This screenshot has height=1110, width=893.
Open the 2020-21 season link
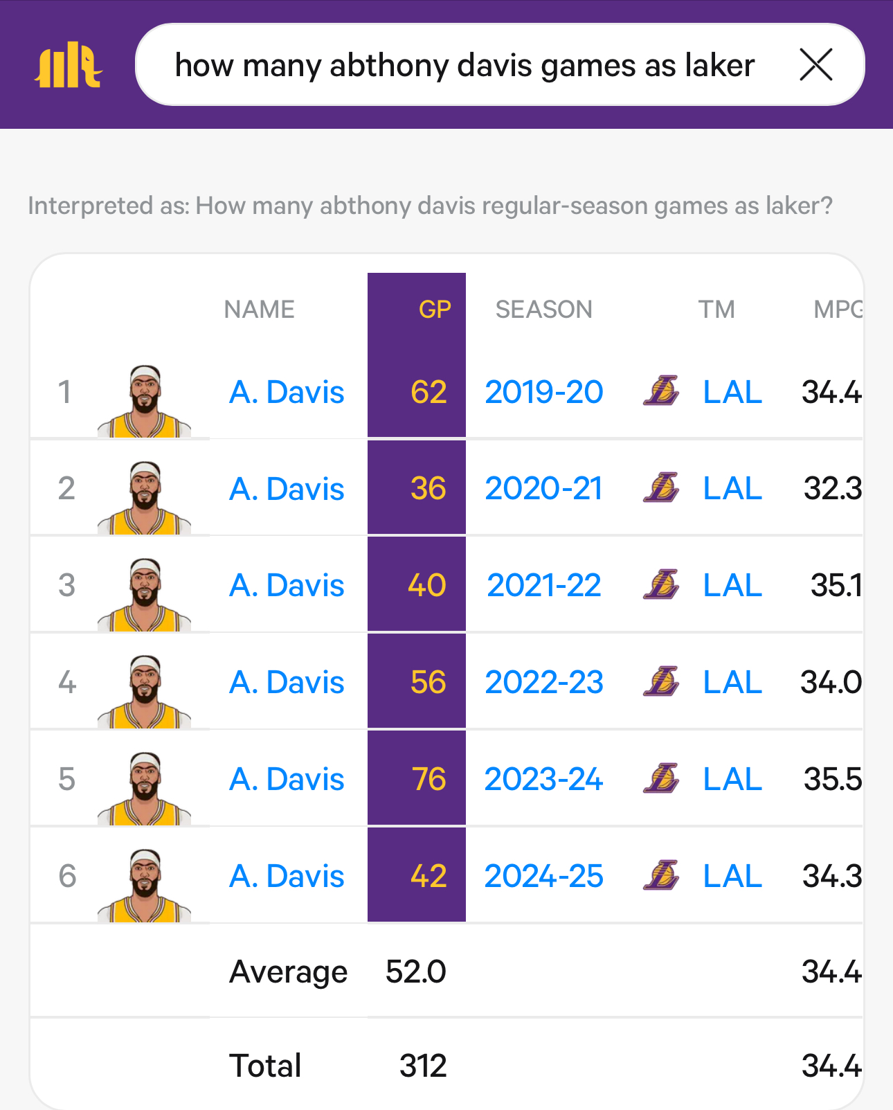tap(543, 489)
